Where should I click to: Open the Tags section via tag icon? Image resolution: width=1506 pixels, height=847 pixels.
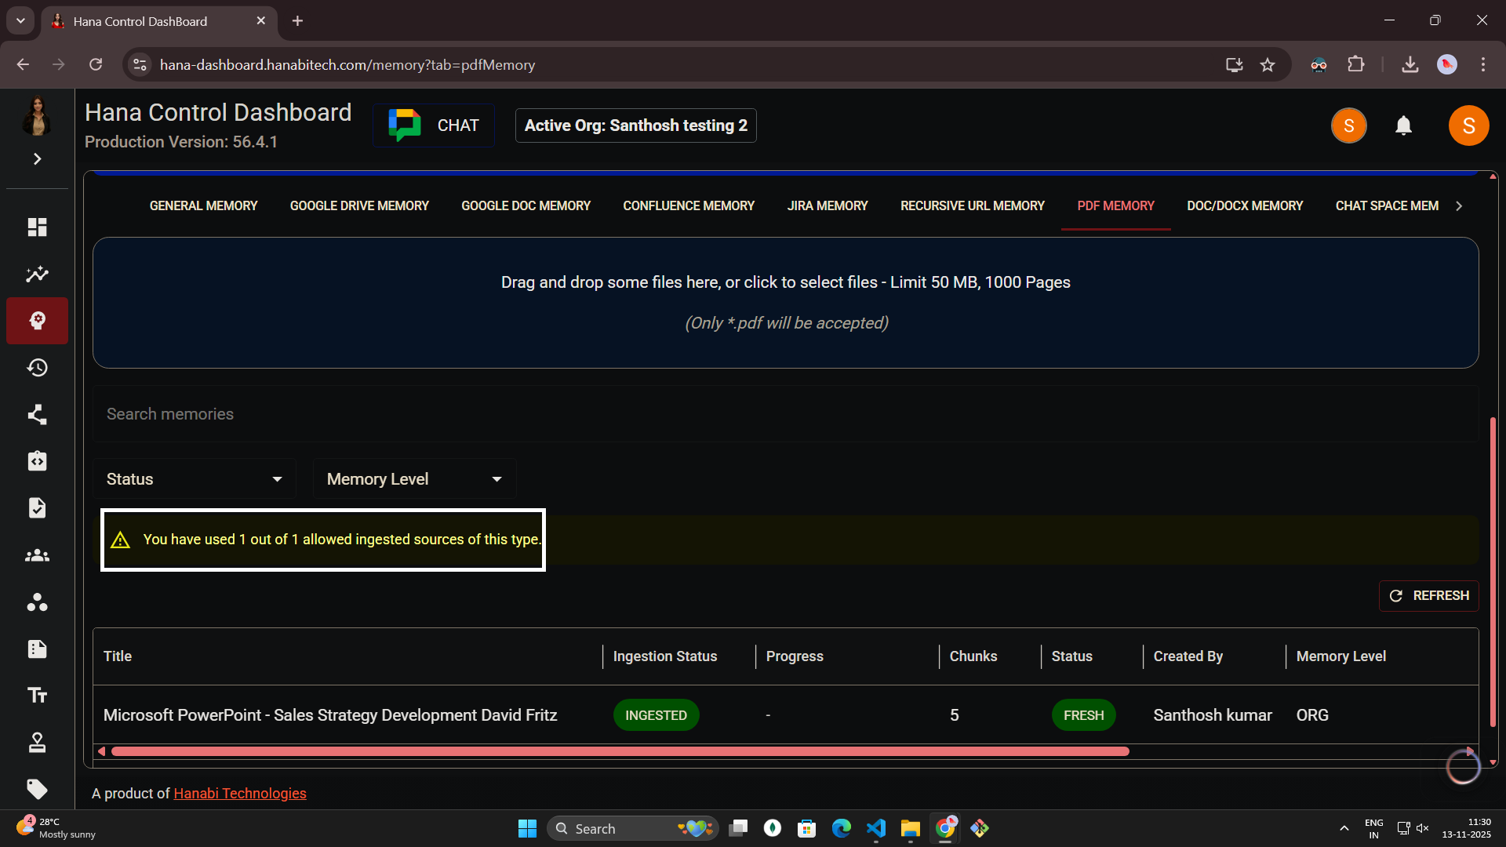37,790
